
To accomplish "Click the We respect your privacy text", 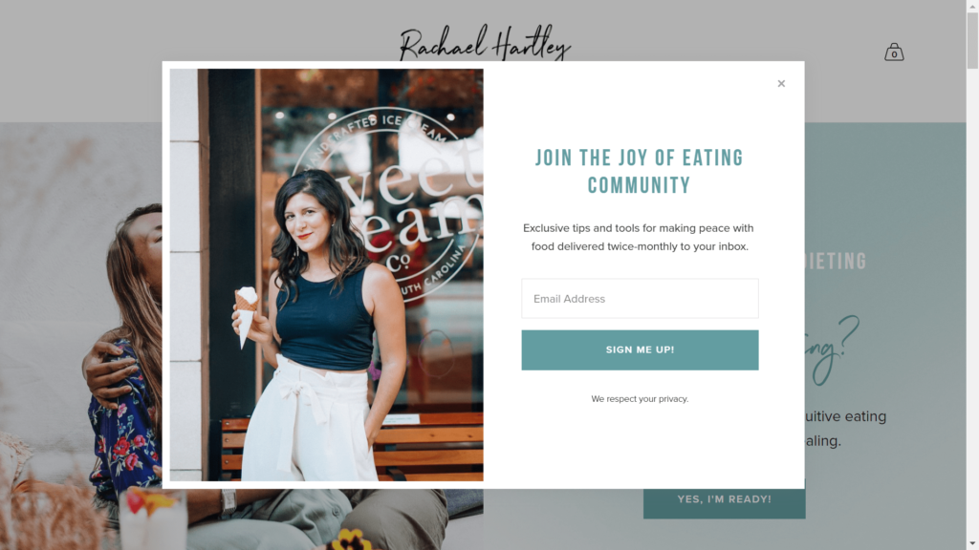I will click(640, 399).
